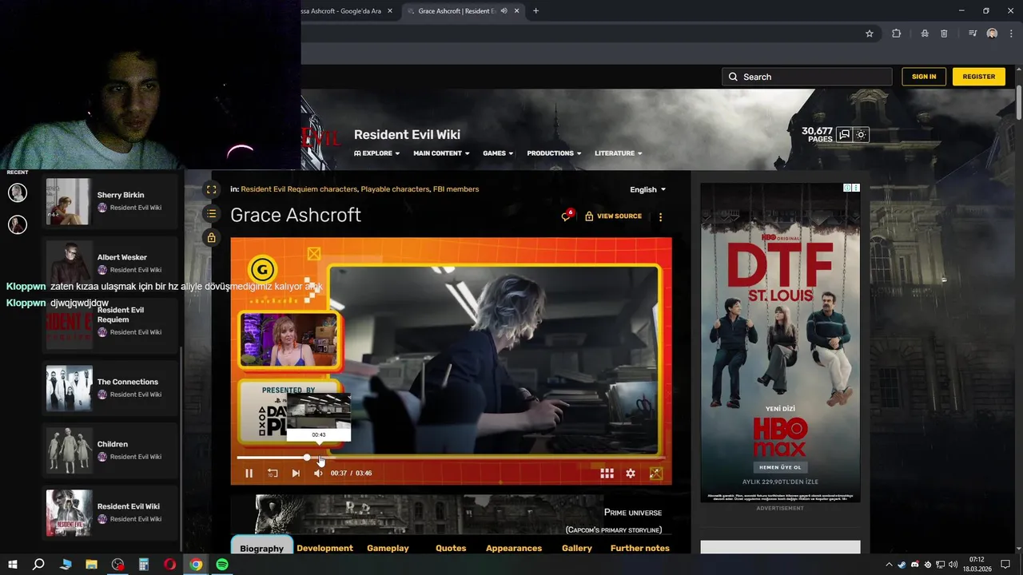The height and width of the screenshot is (575, 1023).
Task: Switch to the Quotes tab
Action: [x=451, y=548]
